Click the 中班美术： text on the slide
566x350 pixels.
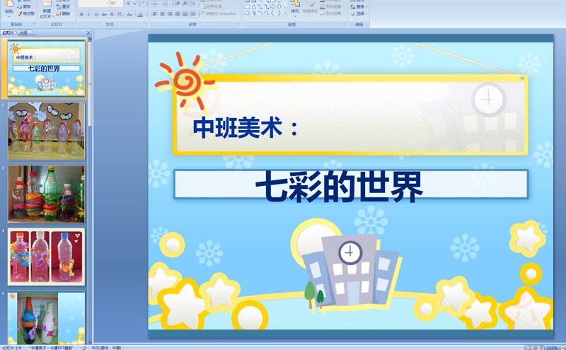(246, 128)
